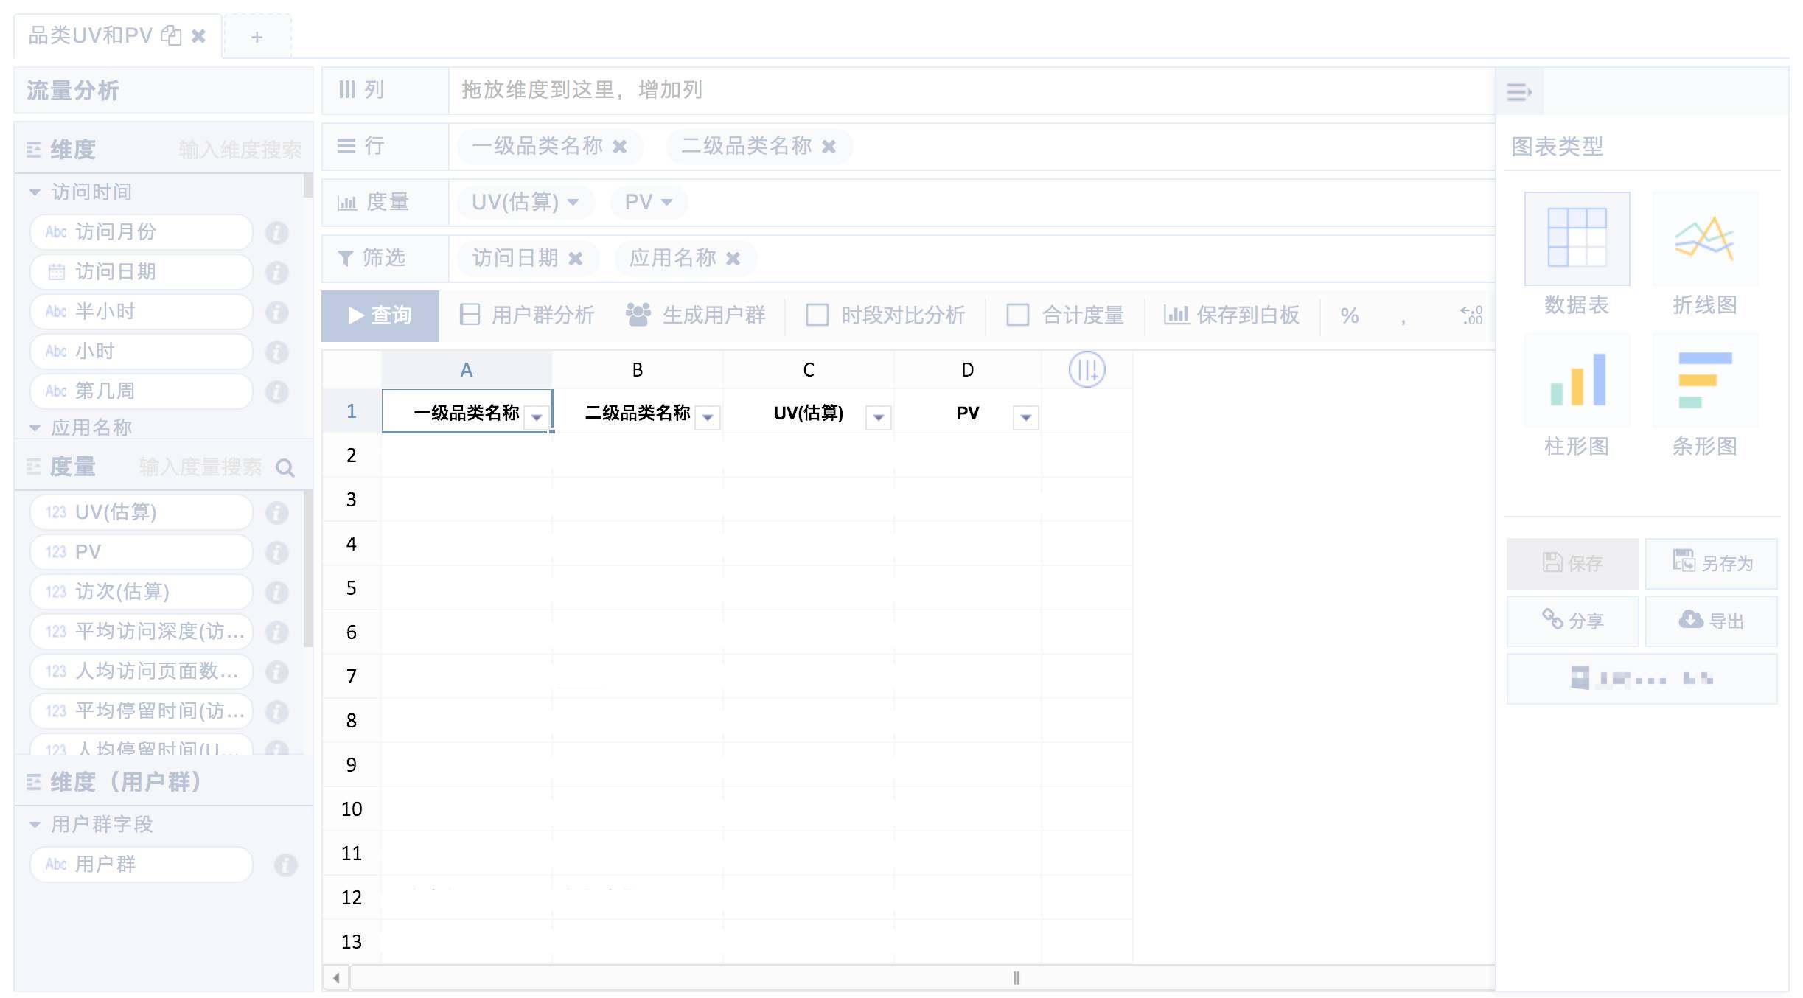Collapse the 访问时间 dimension group

point(35,192)
